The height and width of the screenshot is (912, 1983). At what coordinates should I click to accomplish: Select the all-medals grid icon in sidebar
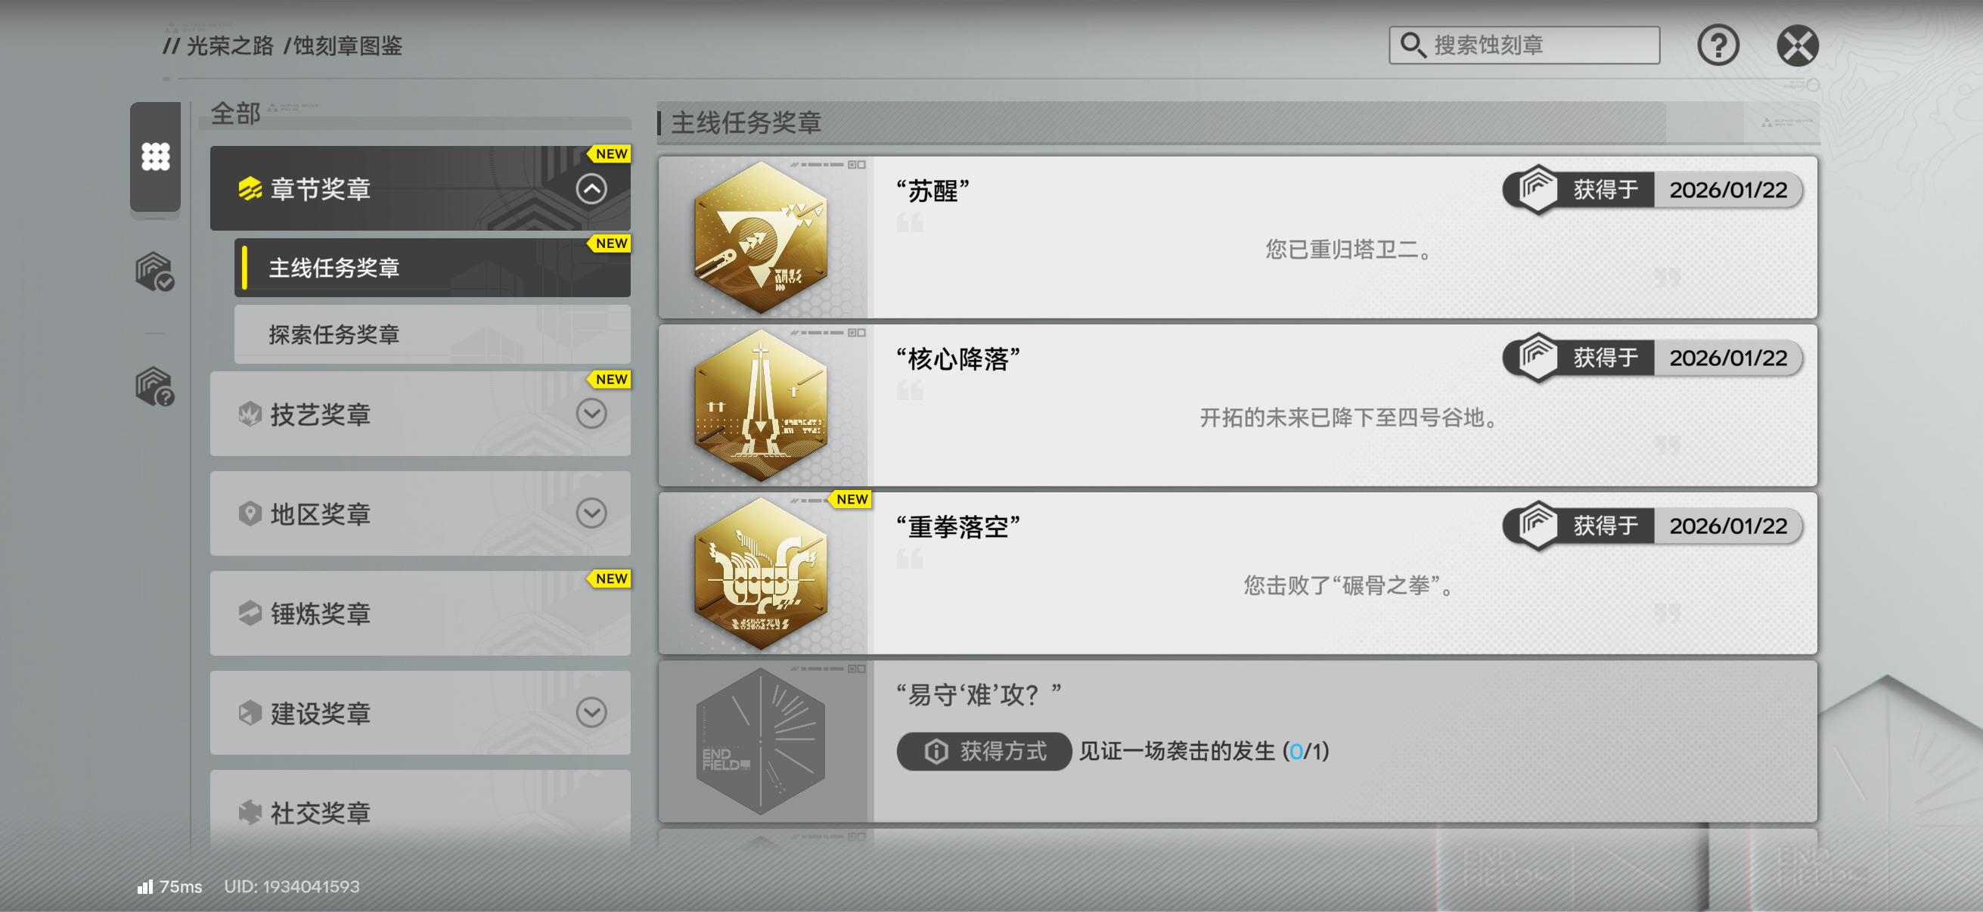coord(155,157)
